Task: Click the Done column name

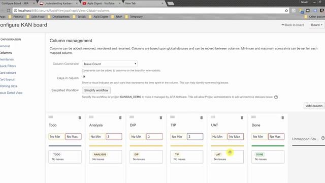Action: (x=256, y=125)
